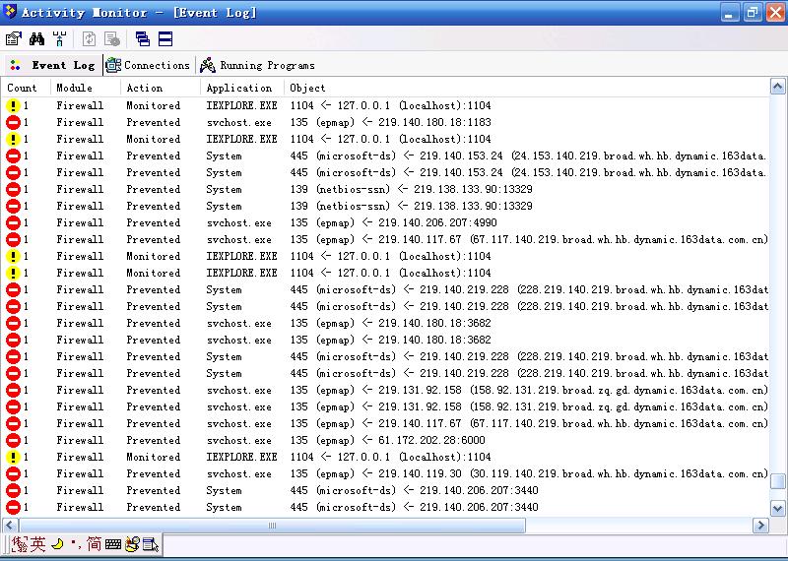Image resolution: width=788 pixels, height=561 pixels.
Task: Click the filter arrows toolbar icon
Action: tap(59, 38)
